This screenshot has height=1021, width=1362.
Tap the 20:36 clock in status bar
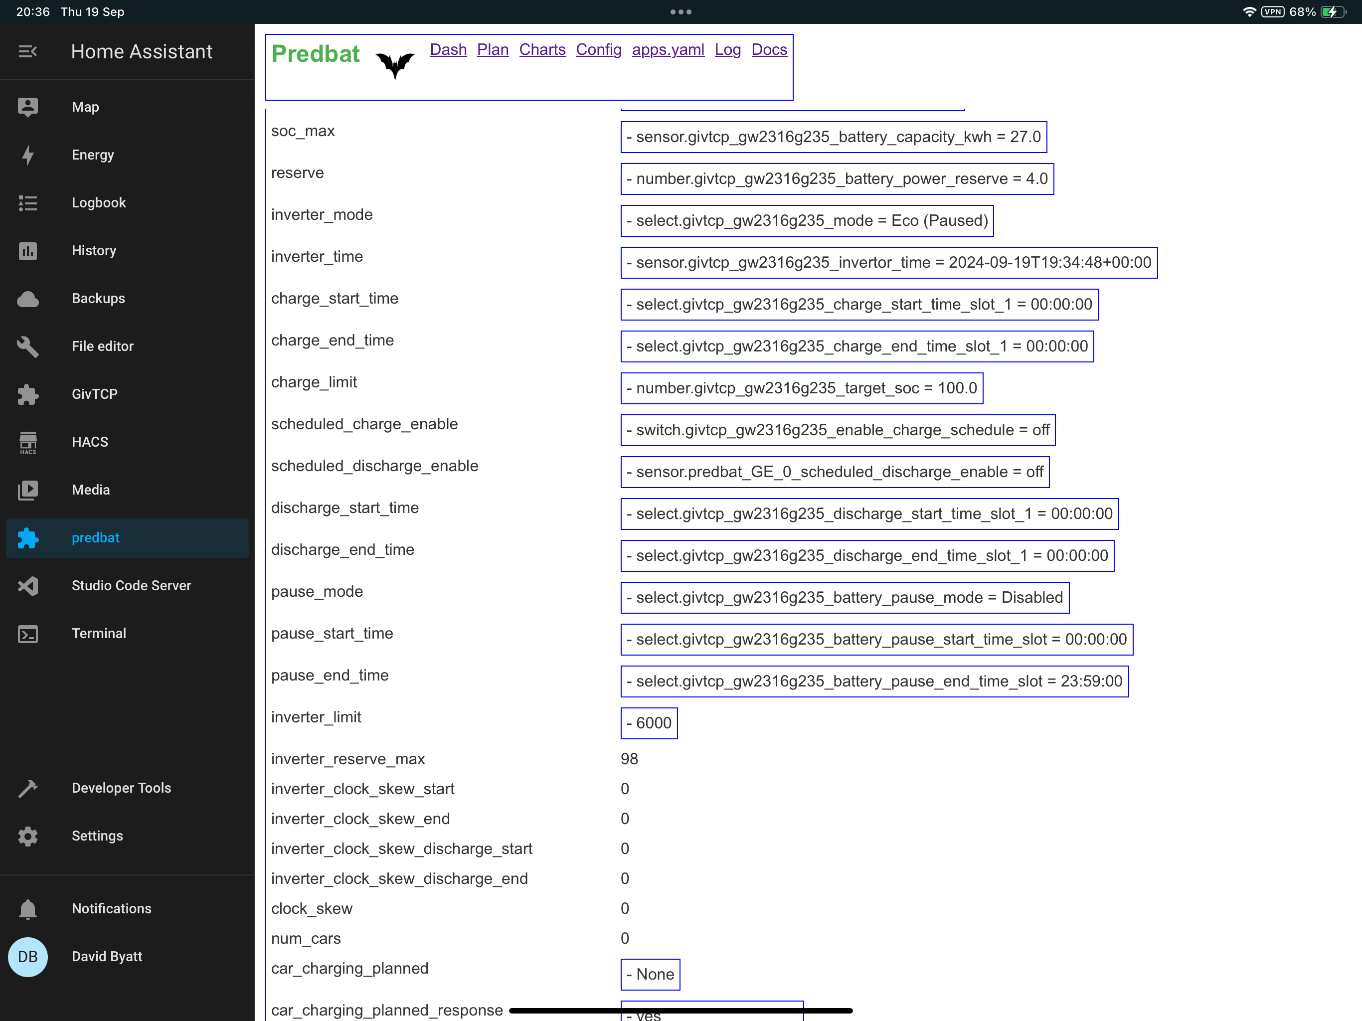[x=32, y=11]
